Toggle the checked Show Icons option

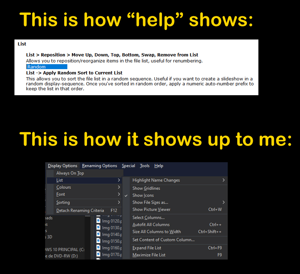coord(175,195)
